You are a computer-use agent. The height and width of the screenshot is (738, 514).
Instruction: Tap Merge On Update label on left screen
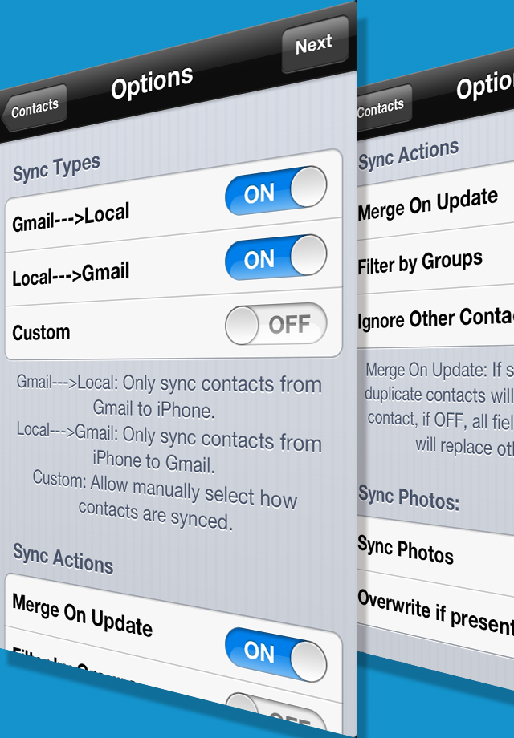[x=83, y=615]
